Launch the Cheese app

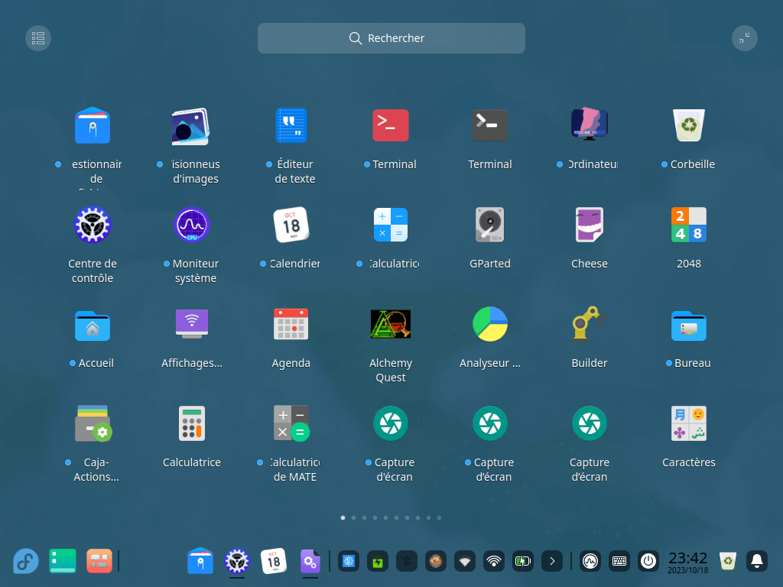coord(590,225)
